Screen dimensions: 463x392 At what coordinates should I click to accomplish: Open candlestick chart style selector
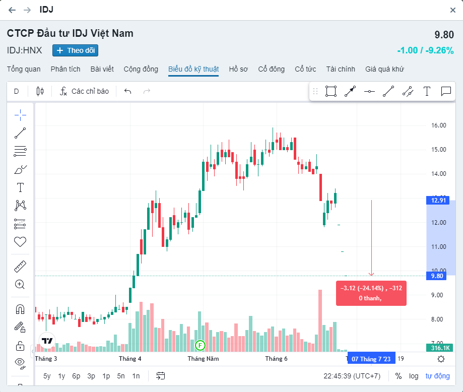point(40,91)
